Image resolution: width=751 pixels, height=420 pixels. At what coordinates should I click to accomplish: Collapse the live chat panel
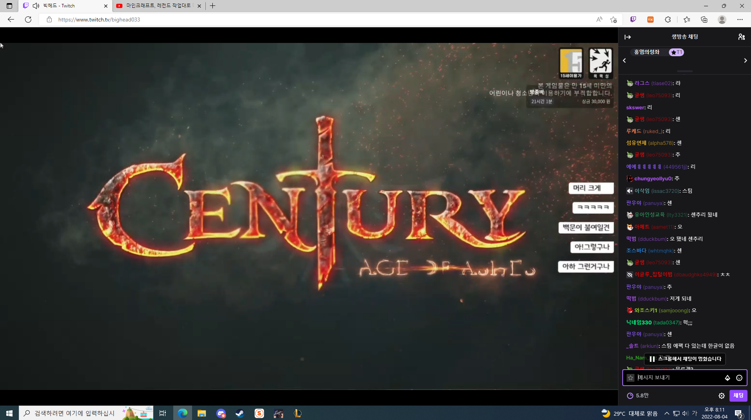(627, 37)
